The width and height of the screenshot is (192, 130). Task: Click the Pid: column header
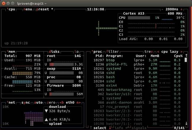[100, 56]
